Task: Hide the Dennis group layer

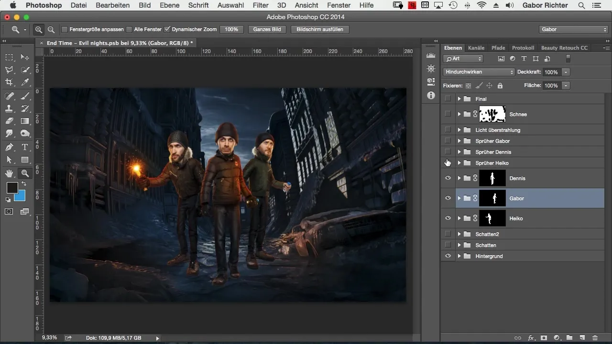Action: point(448,178)
